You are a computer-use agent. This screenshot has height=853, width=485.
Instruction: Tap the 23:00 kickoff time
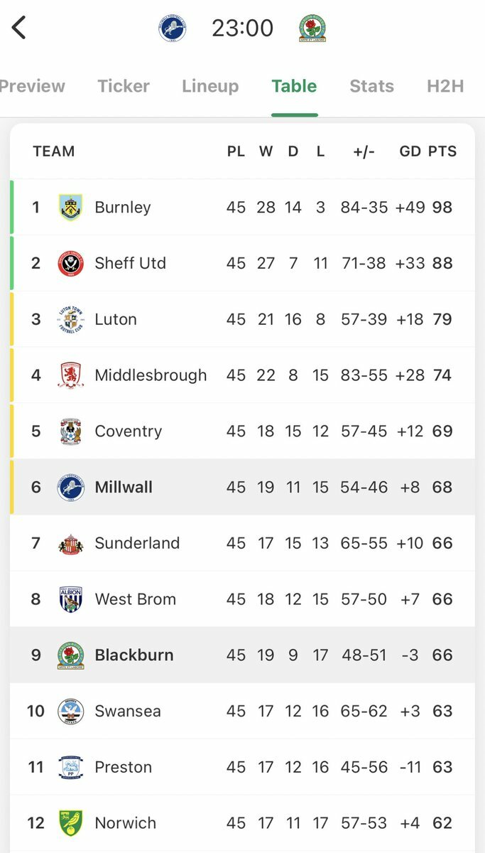242,28
